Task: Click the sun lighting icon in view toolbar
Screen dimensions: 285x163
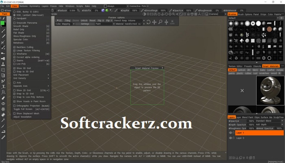Action: (148, 14)
